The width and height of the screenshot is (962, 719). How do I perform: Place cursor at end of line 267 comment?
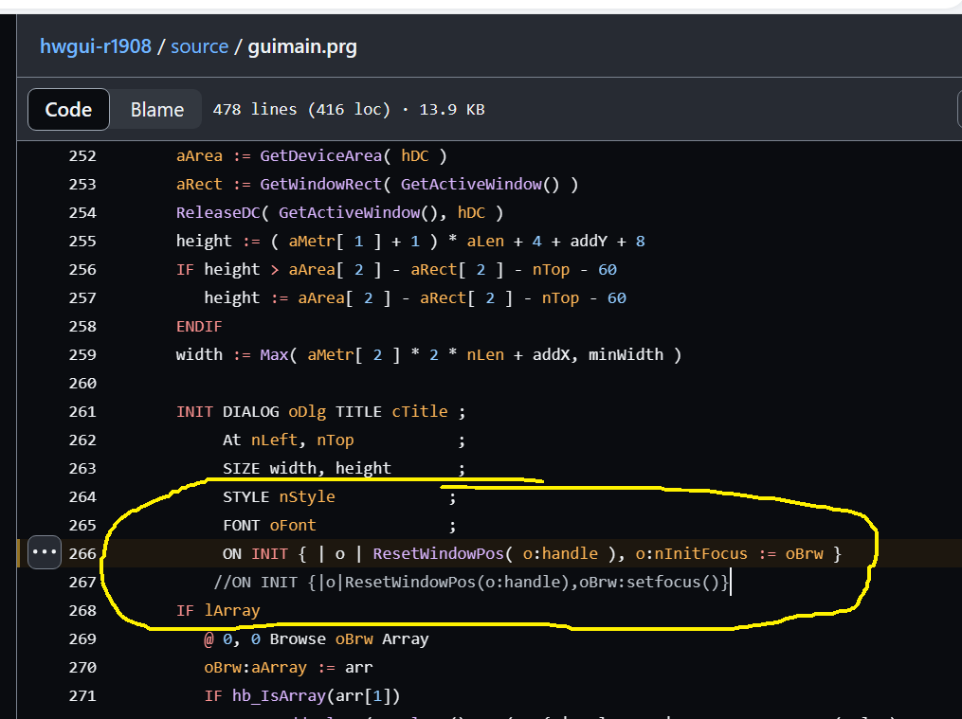coord(731,583)
